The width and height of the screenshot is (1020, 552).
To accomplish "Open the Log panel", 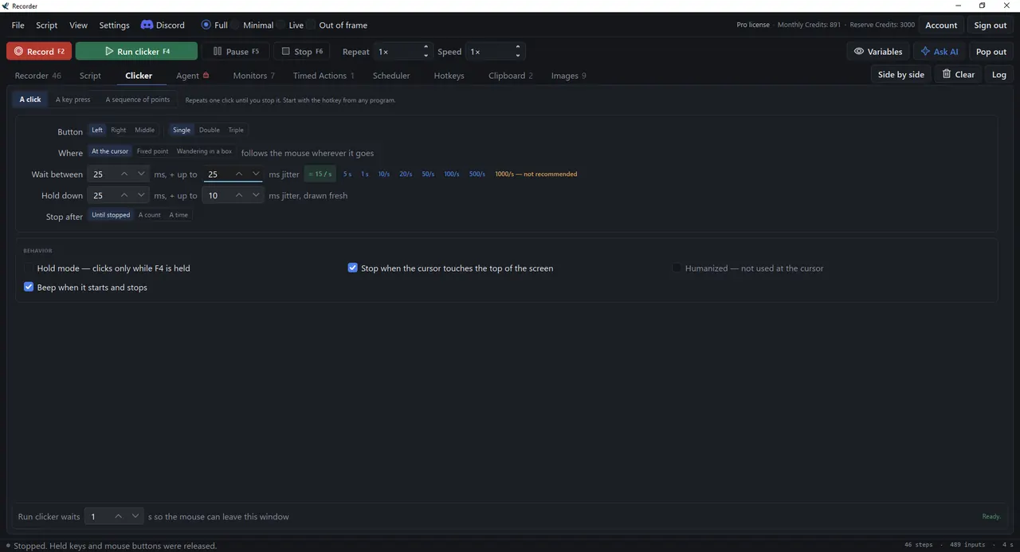I will point(998,74).
